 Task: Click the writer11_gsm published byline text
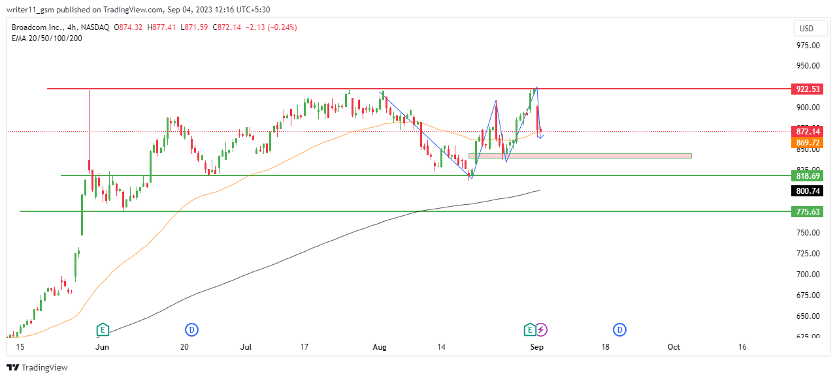pos(138,10)
